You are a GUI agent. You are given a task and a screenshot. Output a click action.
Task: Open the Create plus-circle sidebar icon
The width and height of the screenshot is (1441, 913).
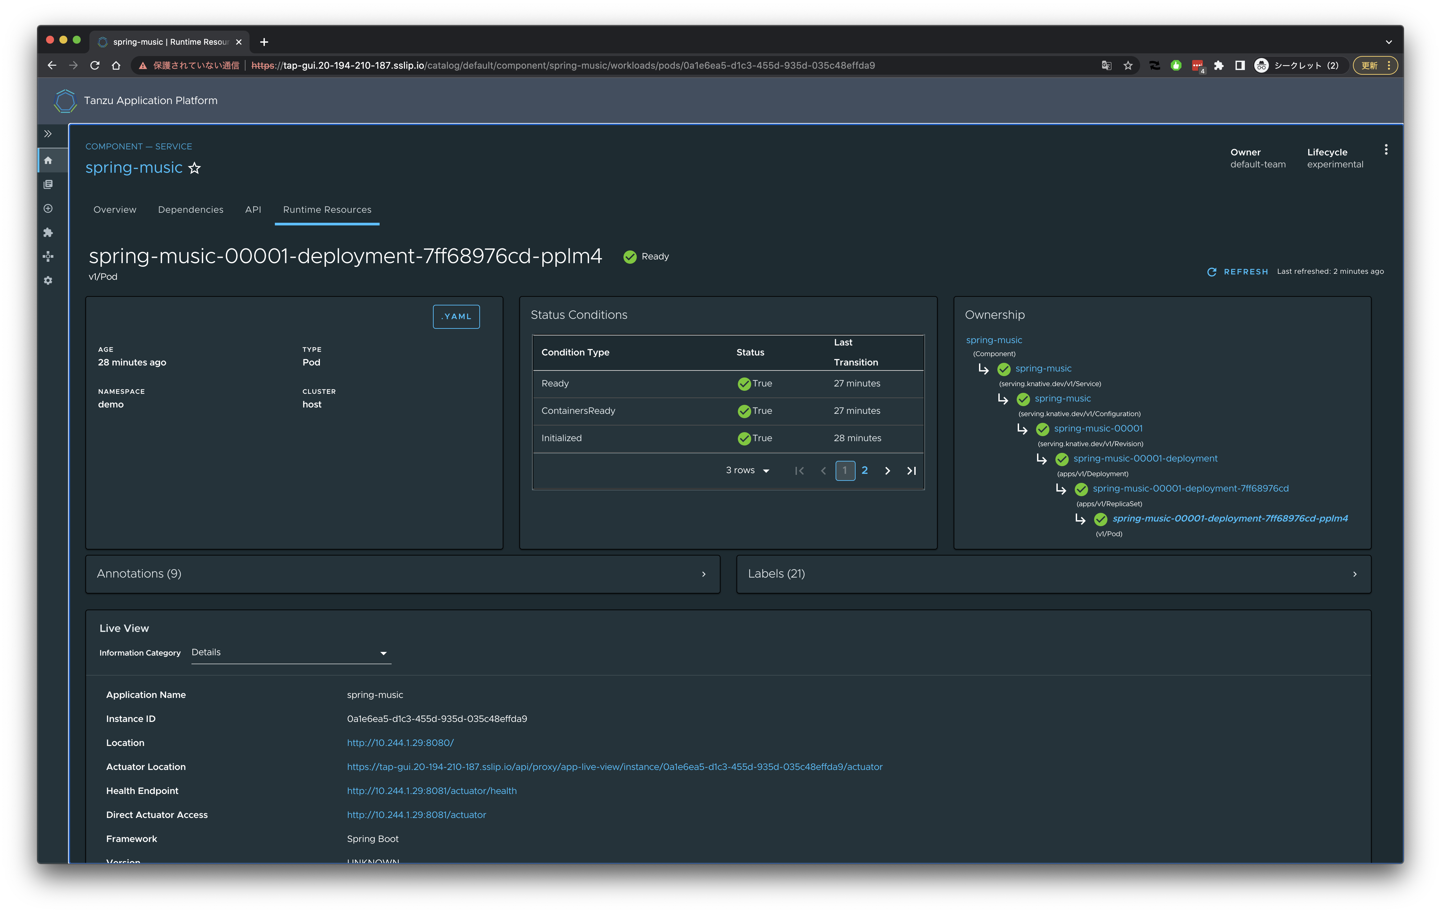pyautogui.click(x=48, y=208)
